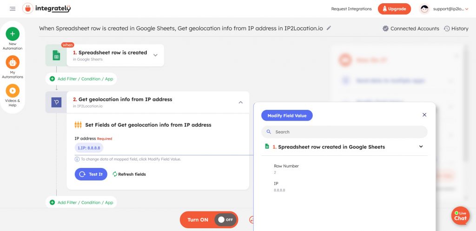Click the Google Sheets step icon
This screenshot has width=476, height=231.
coord(56,56)
